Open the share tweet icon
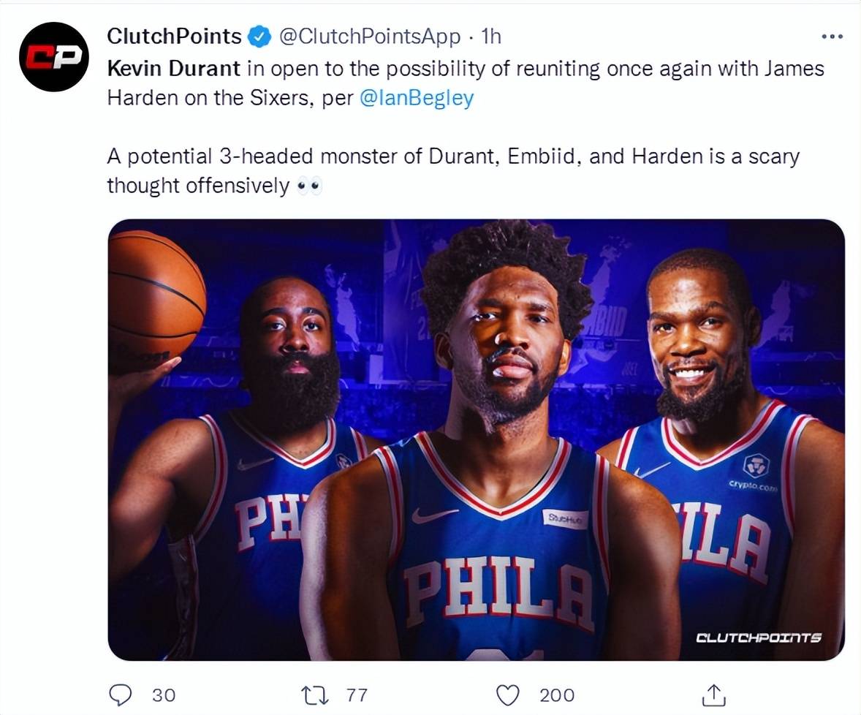 [x=714, y=695]
